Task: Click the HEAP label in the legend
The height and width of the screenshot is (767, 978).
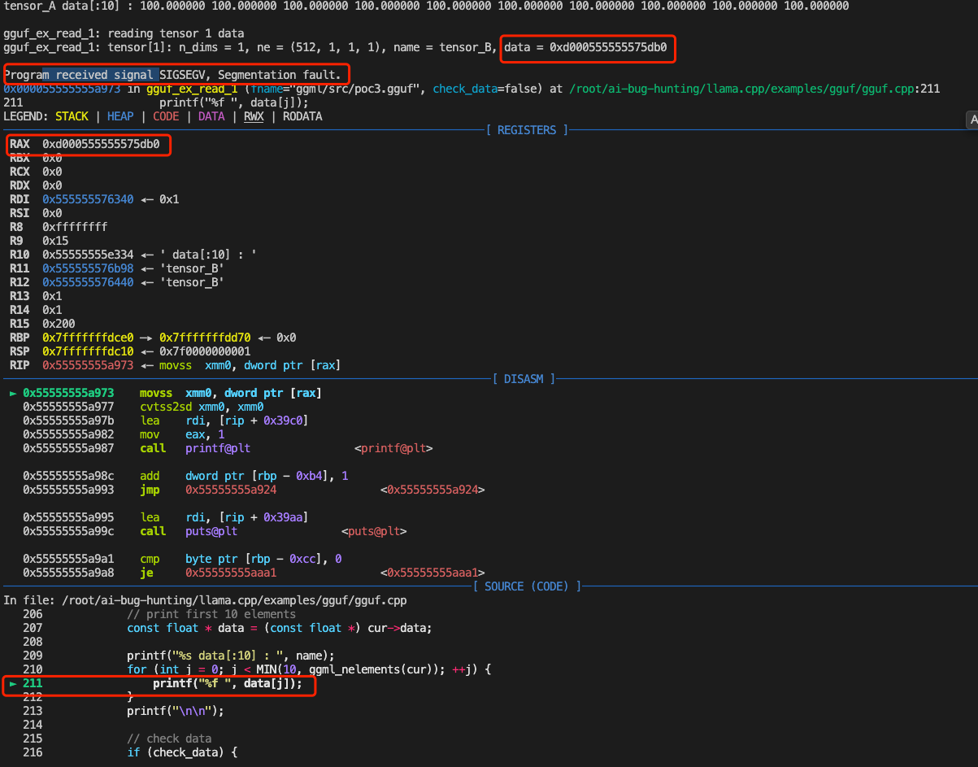Action: coord(120,116)
